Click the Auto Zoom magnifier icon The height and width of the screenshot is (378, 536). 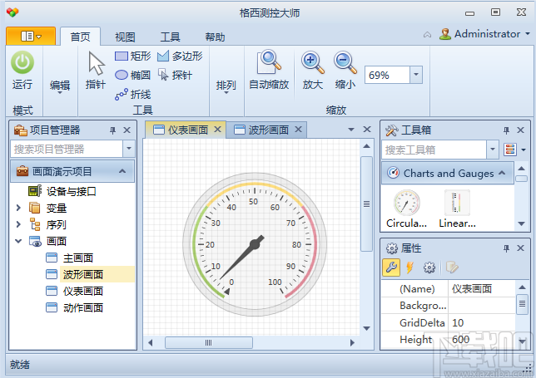[270, 62]
